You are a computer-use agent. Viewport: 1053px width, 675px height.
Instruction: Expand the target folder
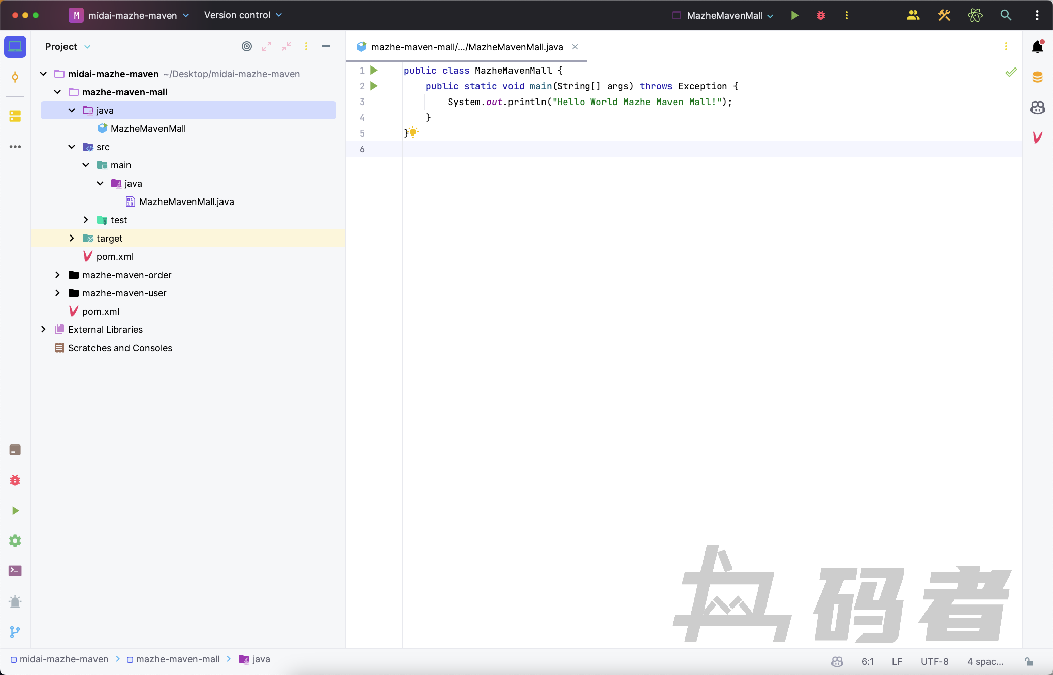(72, 238)
